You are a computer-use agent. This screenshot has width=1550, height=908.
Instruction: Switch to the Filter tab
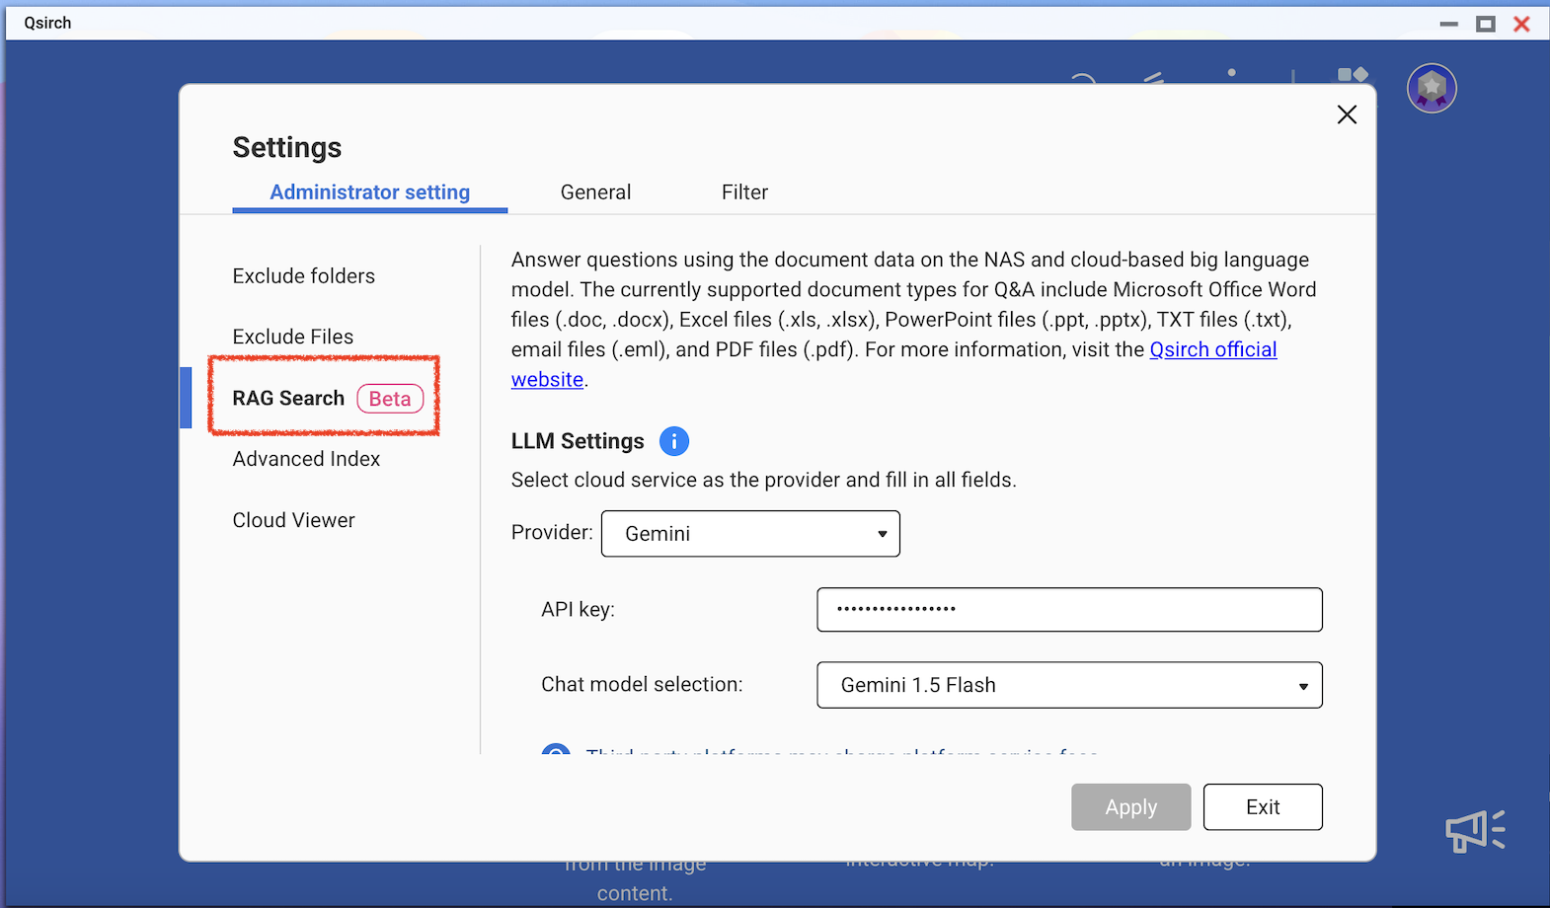[744, 192]
